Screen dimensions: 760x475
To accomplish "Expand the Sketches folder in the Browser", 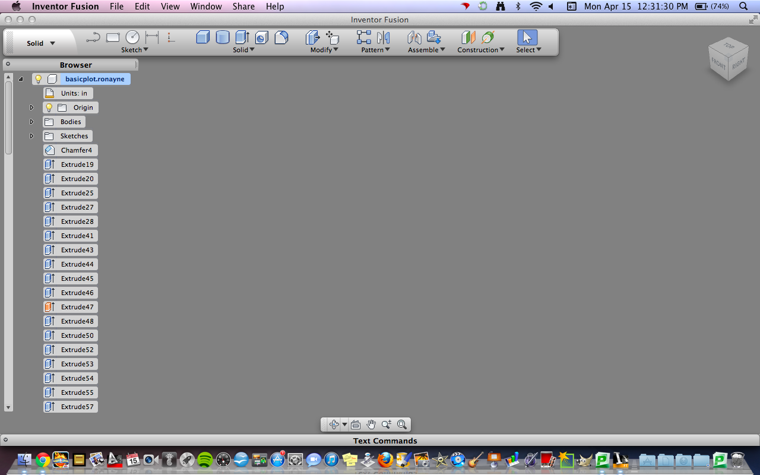I will coord(31,135).
